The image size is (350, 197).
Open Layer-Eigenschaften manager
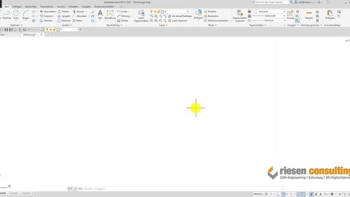[141, 16]
